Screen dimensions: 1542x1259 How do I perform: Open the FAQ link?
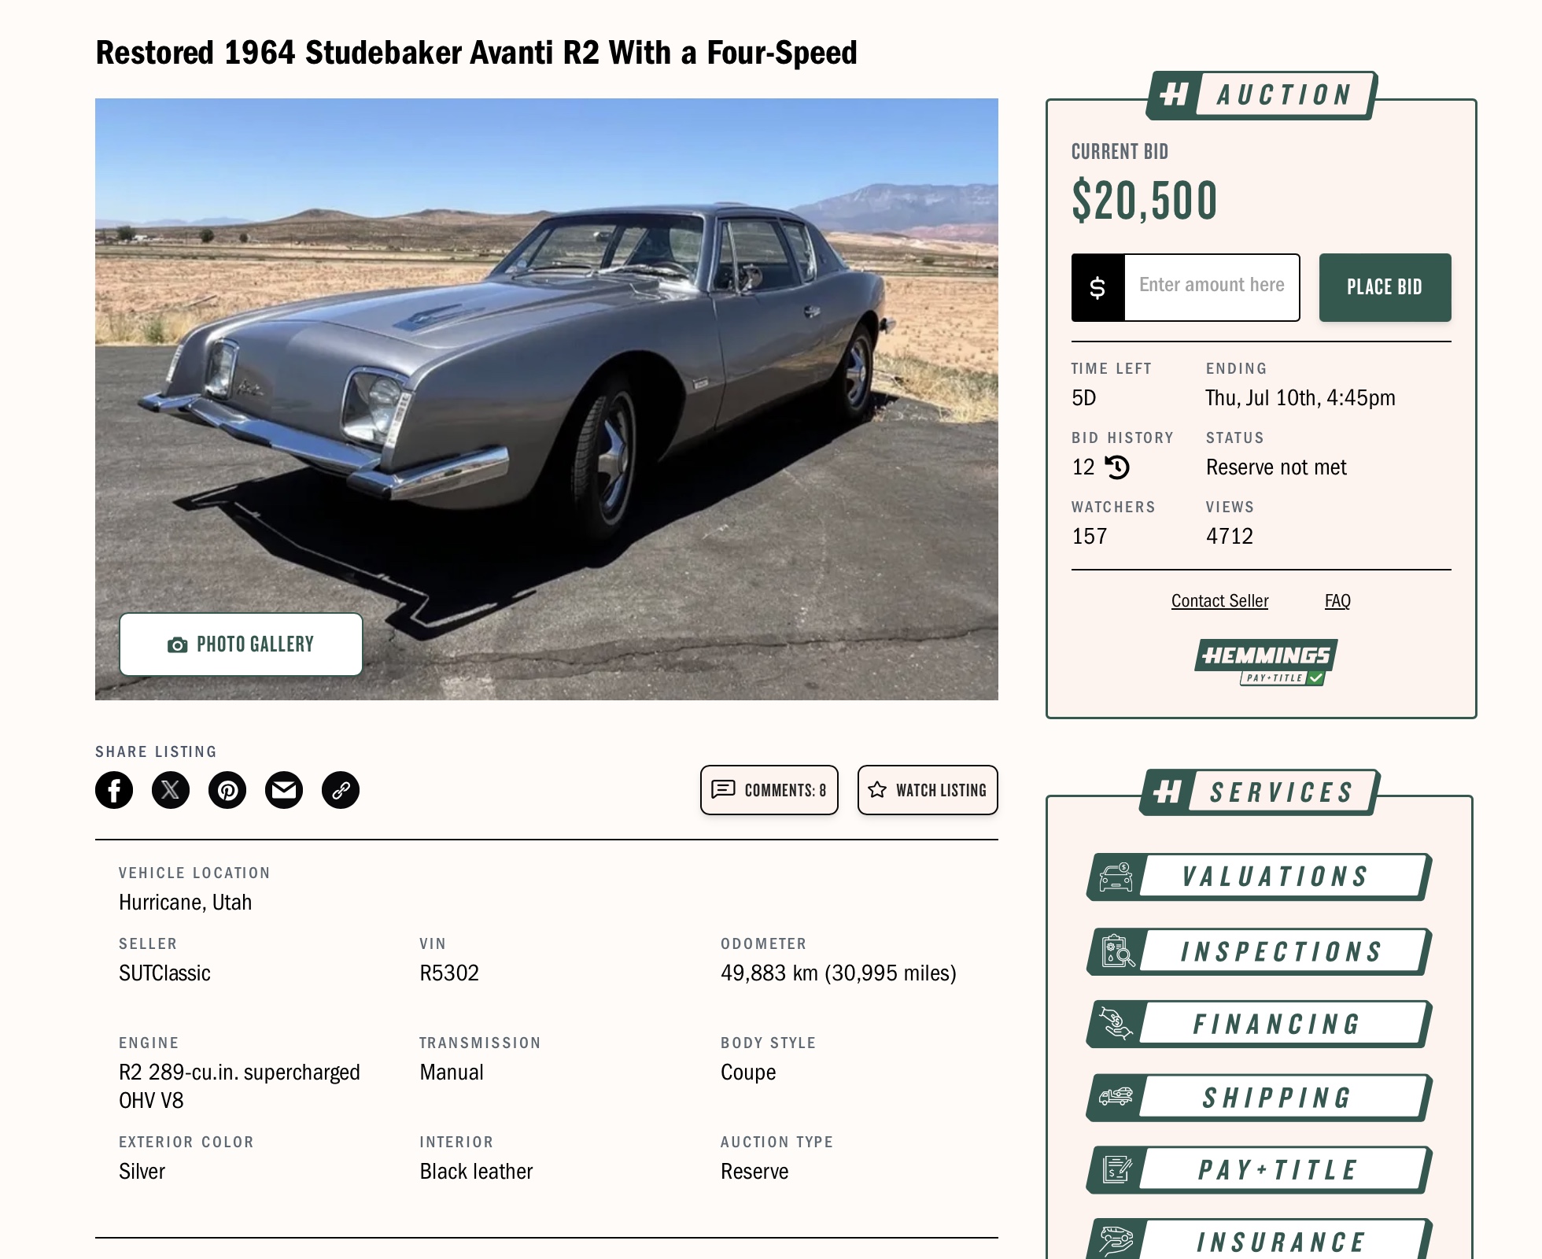click(x=1337, y=601)
